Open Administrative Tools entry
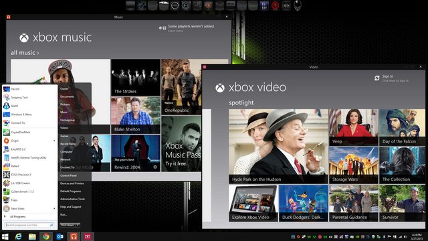The width and height of the screenshot is (428, 241). 72,199
